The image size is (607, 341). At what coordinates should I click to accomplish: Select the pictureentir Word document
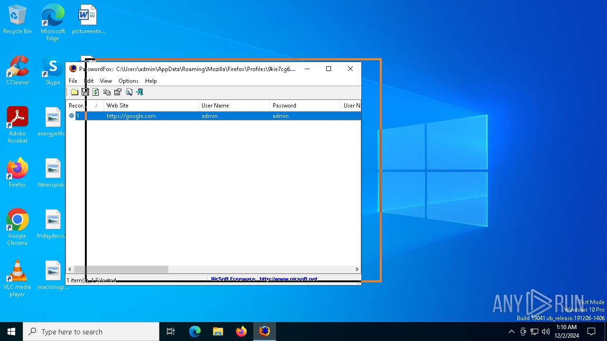(x=88, y=20)
